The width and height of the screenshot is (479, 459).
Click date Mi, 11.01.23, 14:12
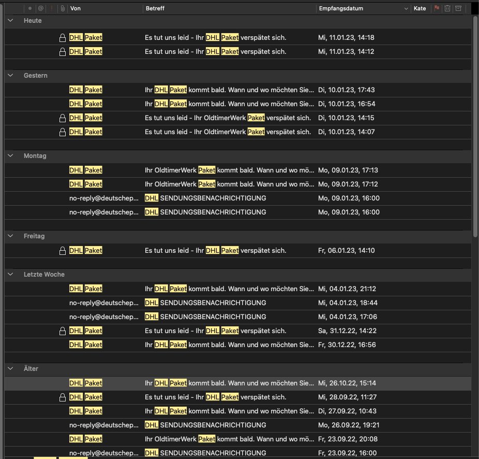click(x=346, y=52)
